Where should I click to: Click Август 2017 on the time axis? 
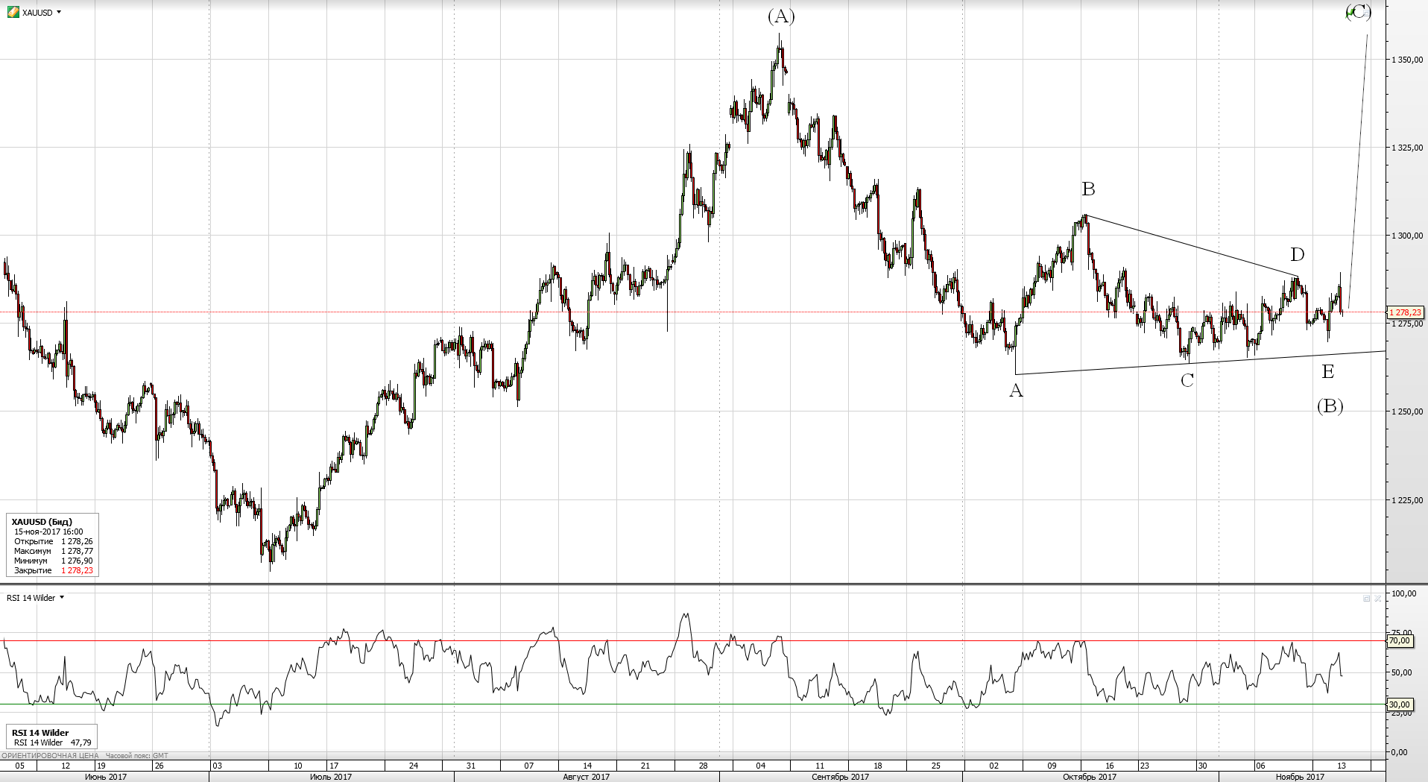click(586, 777)
